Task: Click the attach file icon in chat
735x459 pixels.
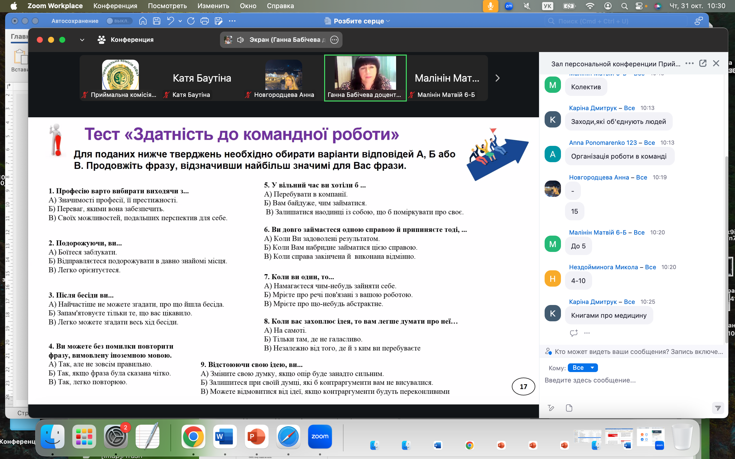Action: coord(569,408)
